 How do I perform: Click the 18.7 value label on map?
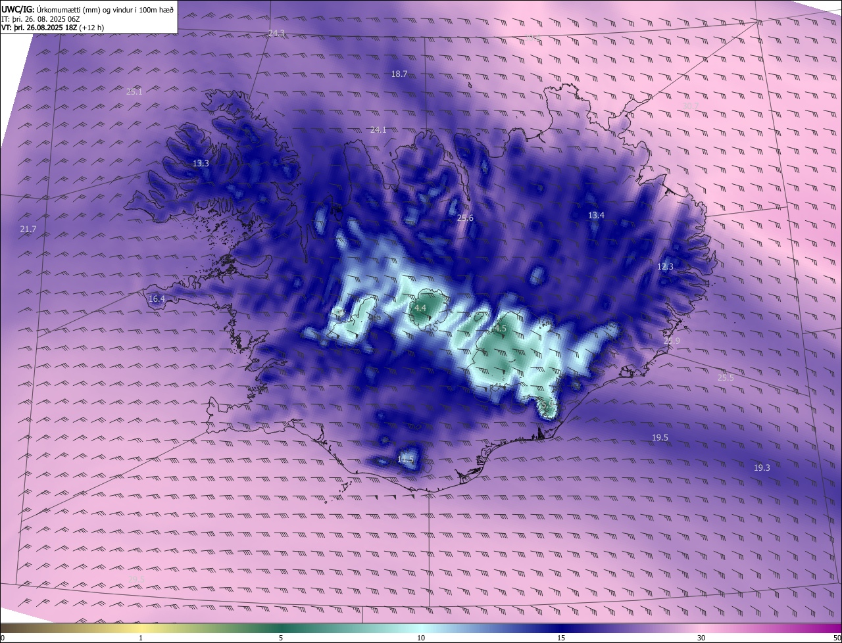coord(399,74)
